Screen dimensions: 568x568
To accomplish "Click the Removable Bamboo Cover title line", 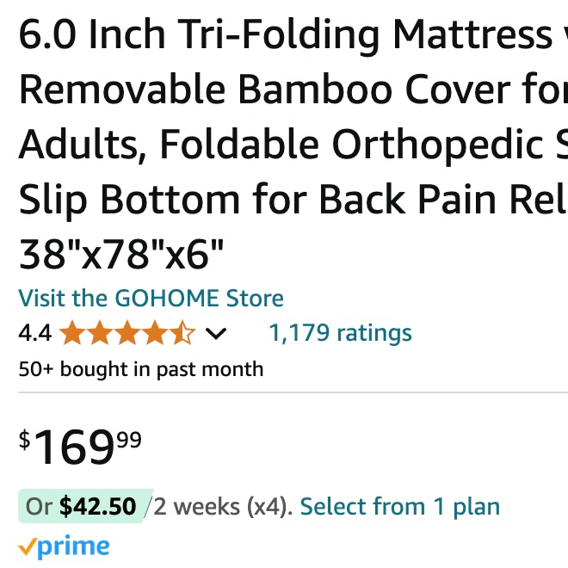I will (x=293, y=90).
